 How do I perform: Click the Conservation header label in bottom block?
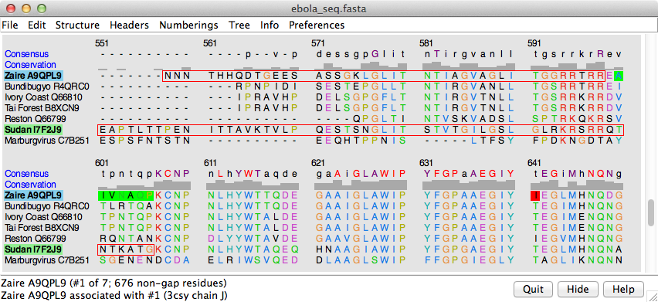click(30, 185)
